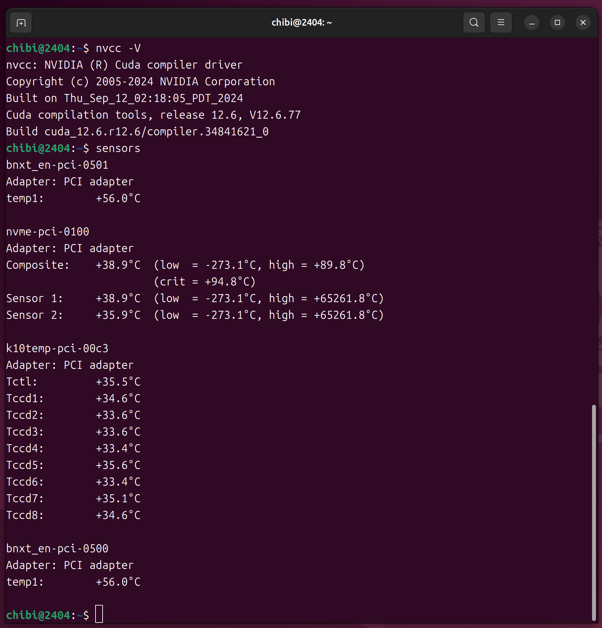Screen dimensions: 602x628
Task: Click the 'nvcc -V' command text
Action: point(118,48)
